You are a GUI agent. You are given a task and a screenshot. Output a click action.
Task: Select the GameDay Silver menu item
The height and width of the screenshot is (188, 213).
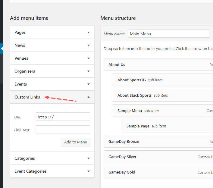tap(122, 157)
